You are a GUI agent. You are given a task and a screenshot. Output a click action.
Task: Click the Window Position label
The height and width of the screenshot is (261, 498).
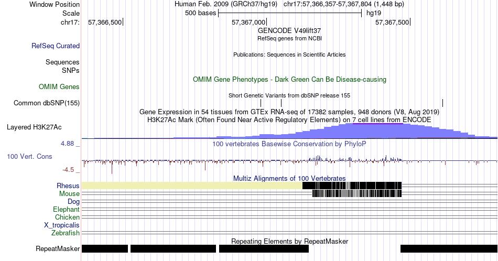[55, 4]
